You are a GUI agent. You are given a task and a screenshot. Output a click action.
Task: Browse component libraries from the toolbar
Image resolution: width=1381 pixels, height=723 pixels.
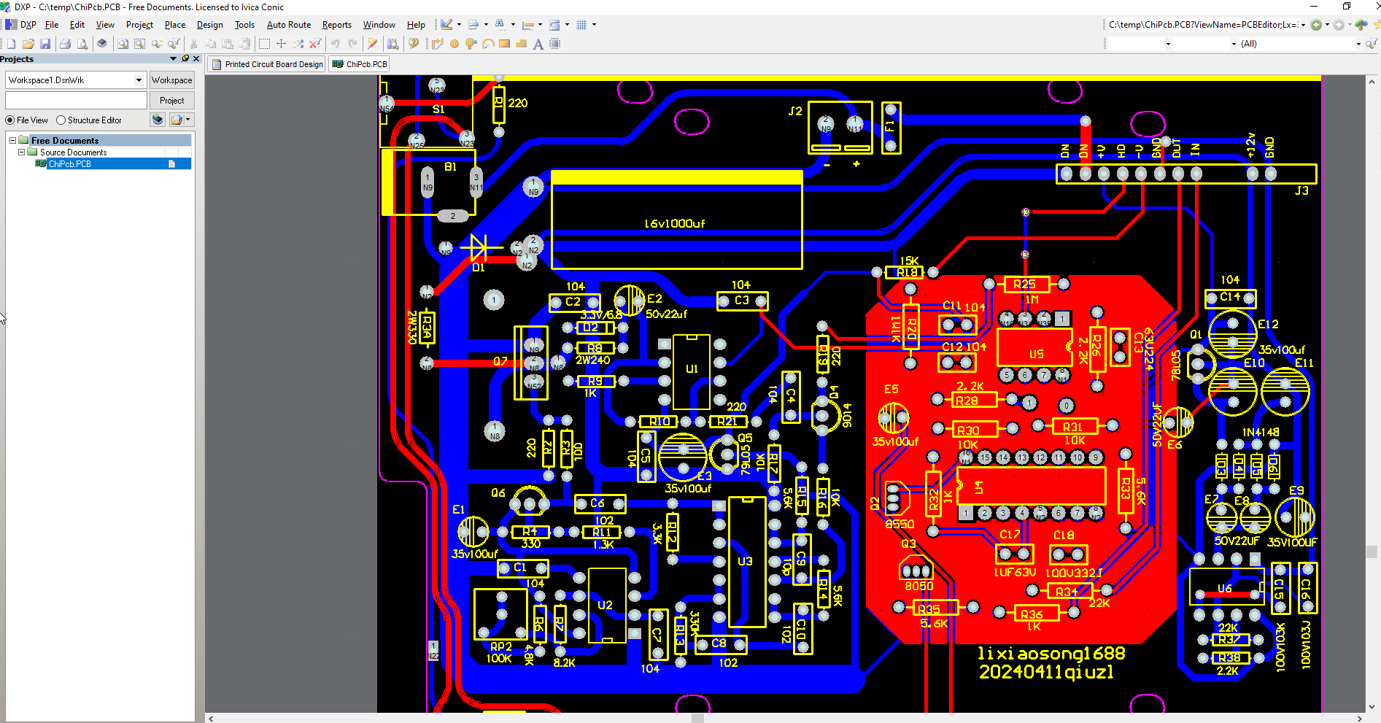(392, 44)
